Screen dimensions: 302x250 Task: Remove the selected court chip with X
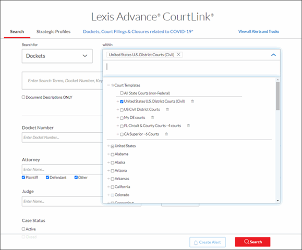pyautogui.click(x=178, y=55)
